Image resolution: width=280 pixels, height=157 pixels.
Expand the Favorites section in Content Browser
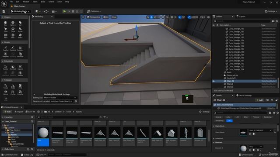(x=3, y=117)
